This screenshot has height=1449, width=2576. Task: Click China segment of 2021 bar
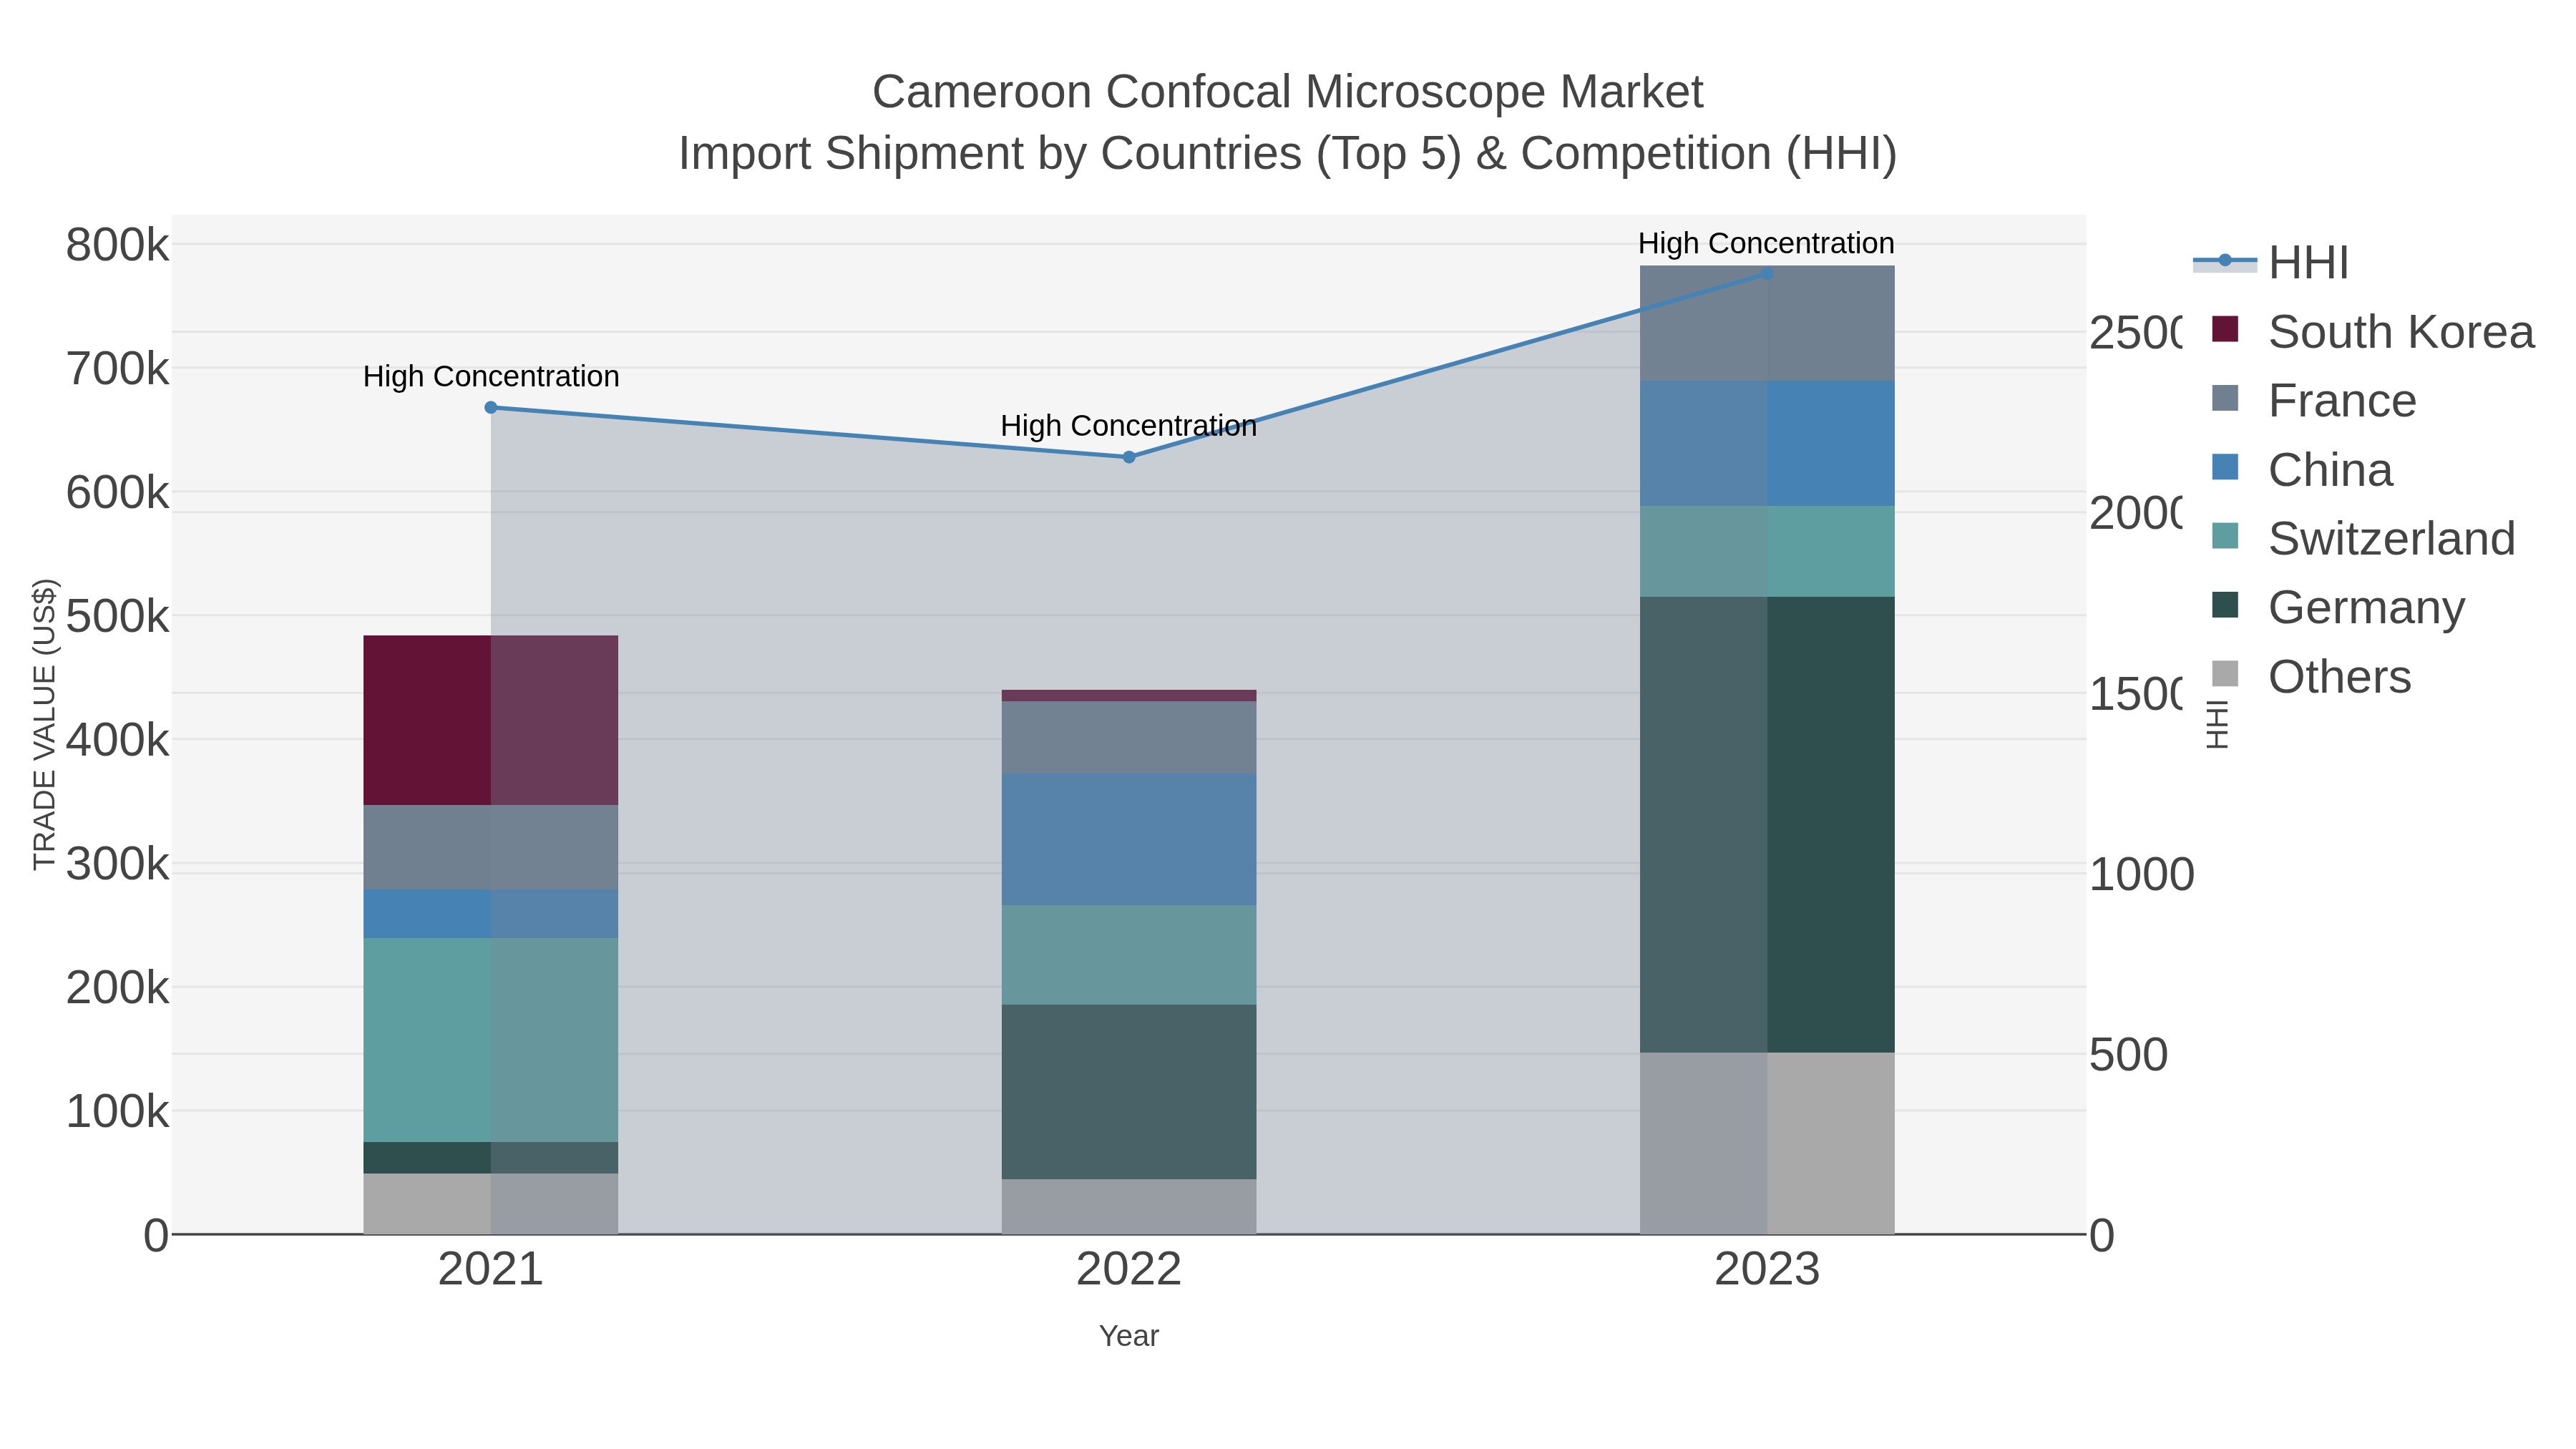tap(491, 914)
